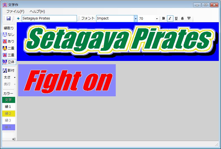Toggle 影付 shadow option

pyautogui.click(x=9, y=70)
